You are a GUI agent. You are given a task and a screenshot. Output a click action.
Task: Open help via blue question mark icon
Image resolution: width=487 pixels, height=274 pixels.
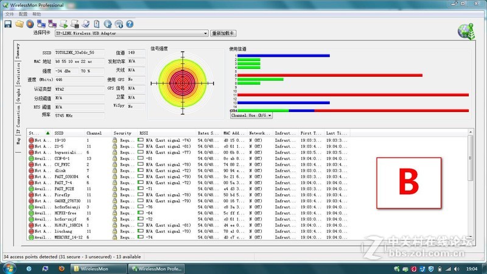coord(130,24)
